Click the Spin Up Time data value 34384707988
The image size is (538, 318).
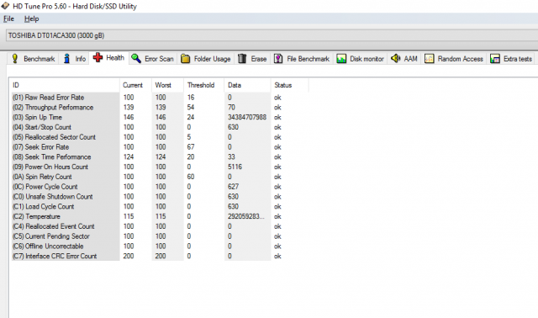point(247,118)
